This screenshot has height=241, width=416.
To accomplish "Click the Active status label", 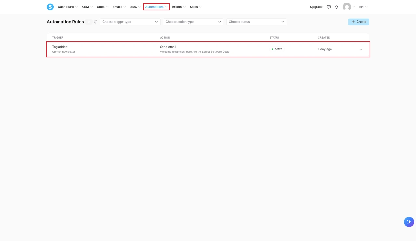I will [x=277, y=49].
